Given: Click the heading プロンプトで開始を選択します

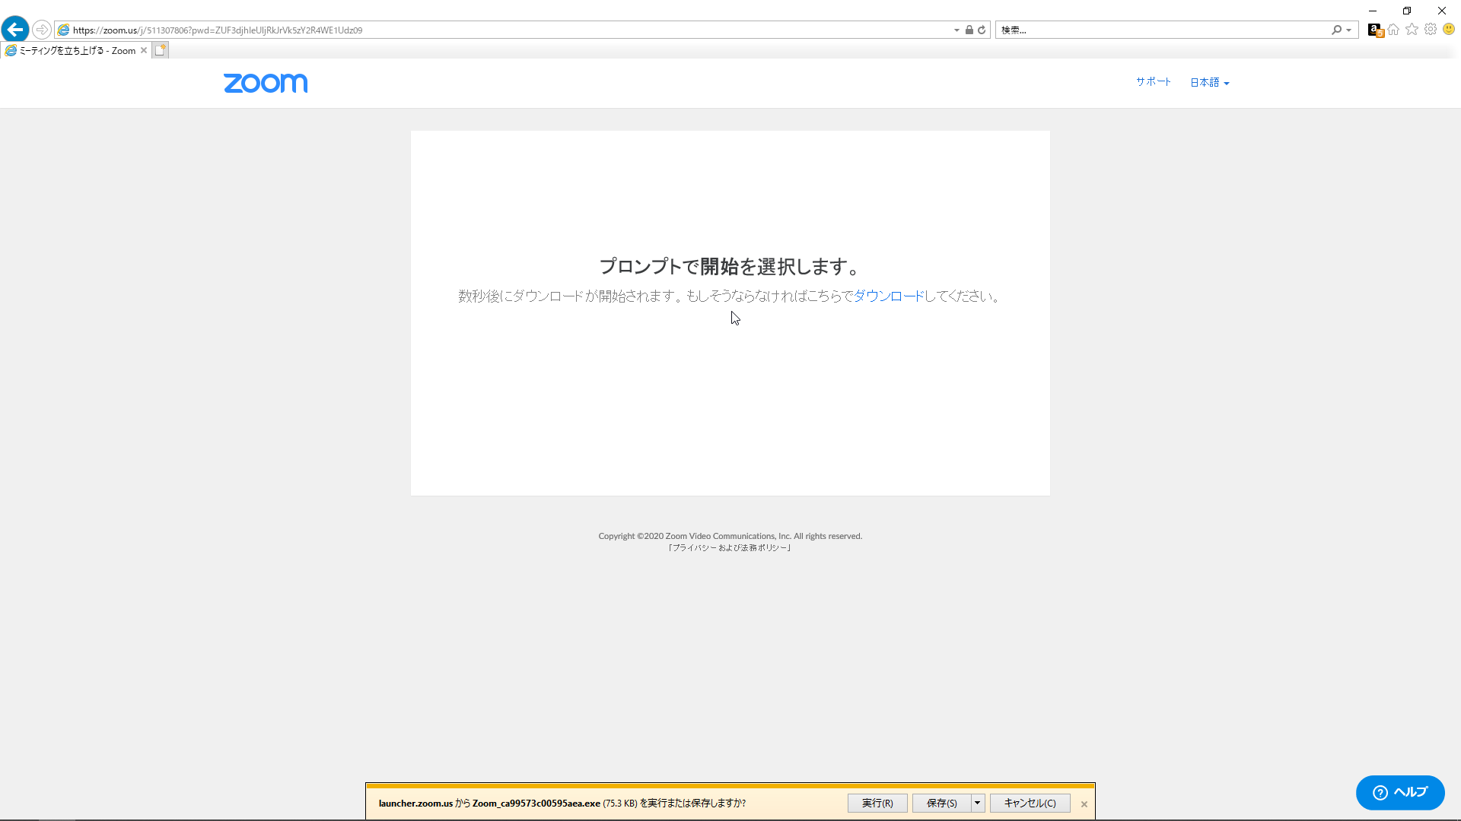Looking at the screenshot, I should (730, 266).
